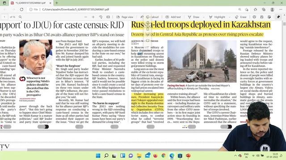Screen dimensions: 286x160
Task: Open Chat from the taskbar
Action: click(131, 156)
